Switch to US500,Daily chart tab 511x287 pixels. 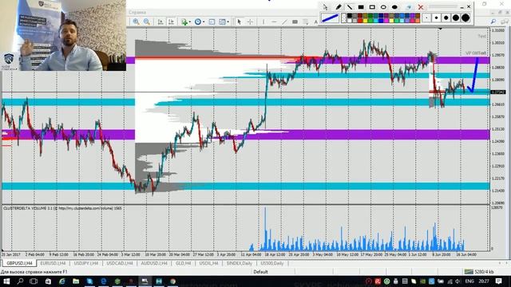(x=272, y=263)
